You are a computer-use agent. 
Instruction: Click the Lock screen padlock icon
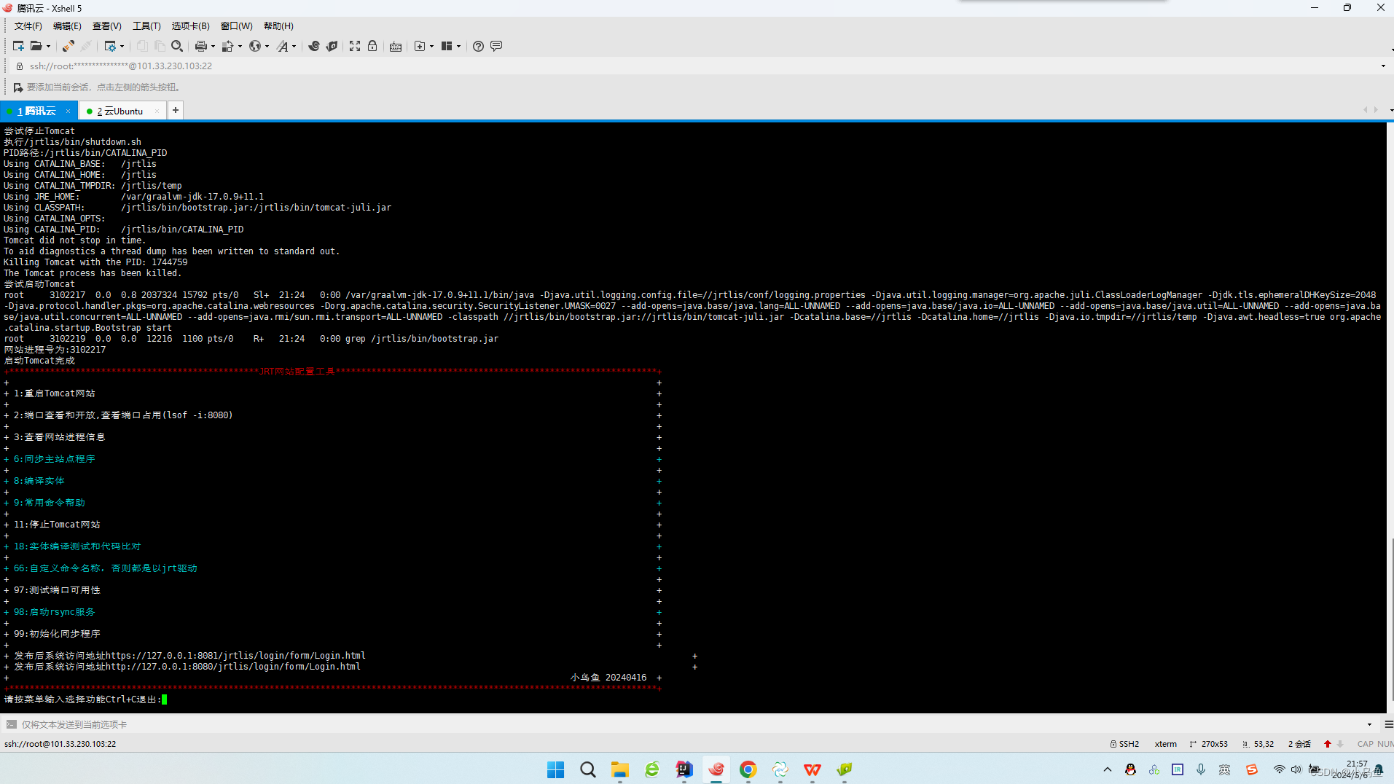coord(372,46)
